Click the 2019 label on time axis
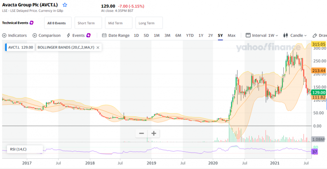Screen dimensions: 327x169 pyautogui.click(x=151, y=163)
